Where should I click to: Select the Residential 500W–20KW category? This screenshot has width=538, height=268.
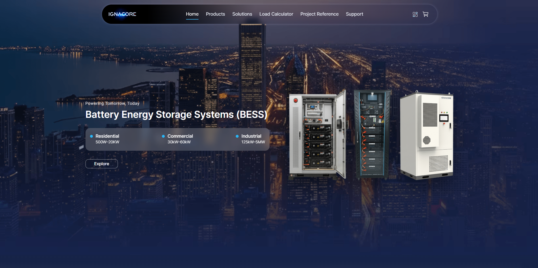[105, 139]
